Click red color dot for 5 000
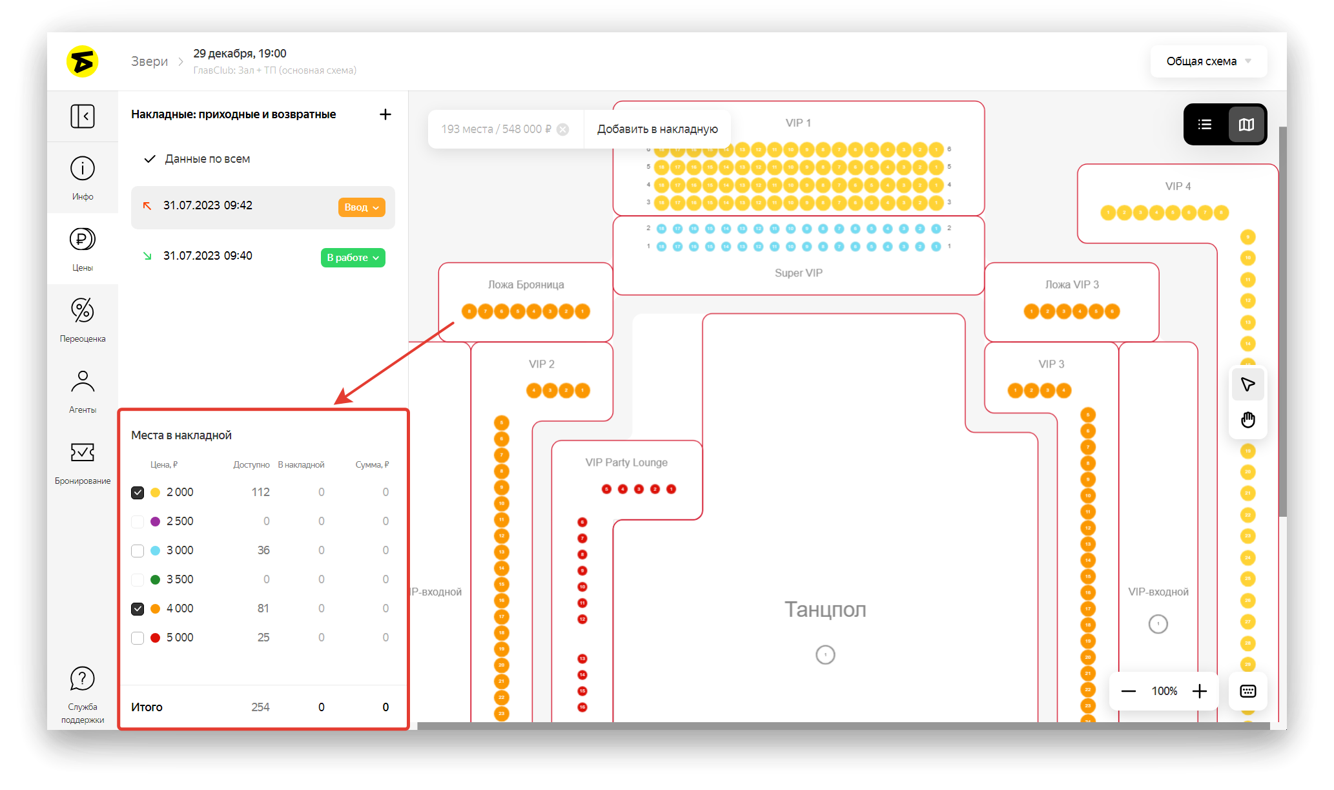The image size is (1334, 790). pos(156,638)
